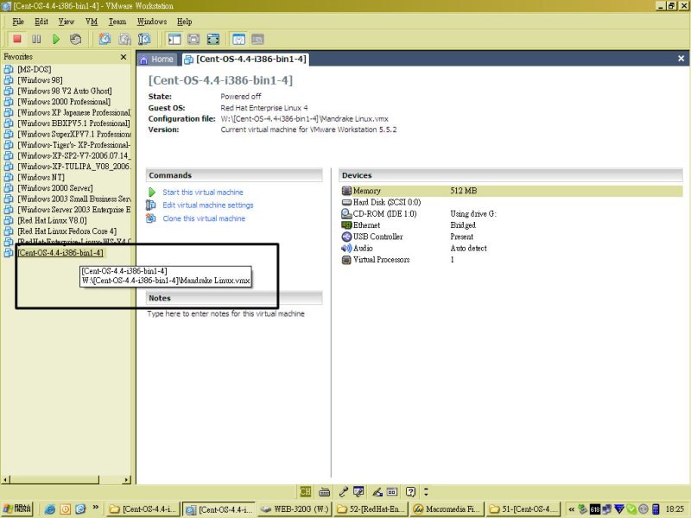This screenshot has height=518, width=691.
Task: Select [Windows XP Japanese Professional] favorite
Action: pos(73,112)
